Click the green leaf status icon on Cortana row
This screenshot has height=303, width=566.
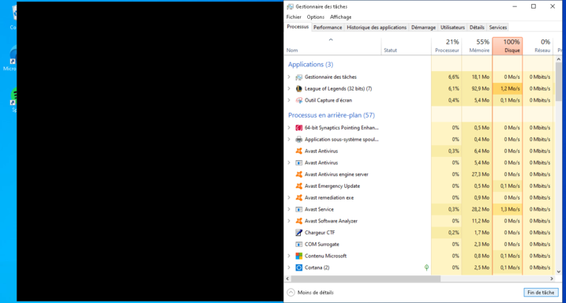click(x=426, y=267)
